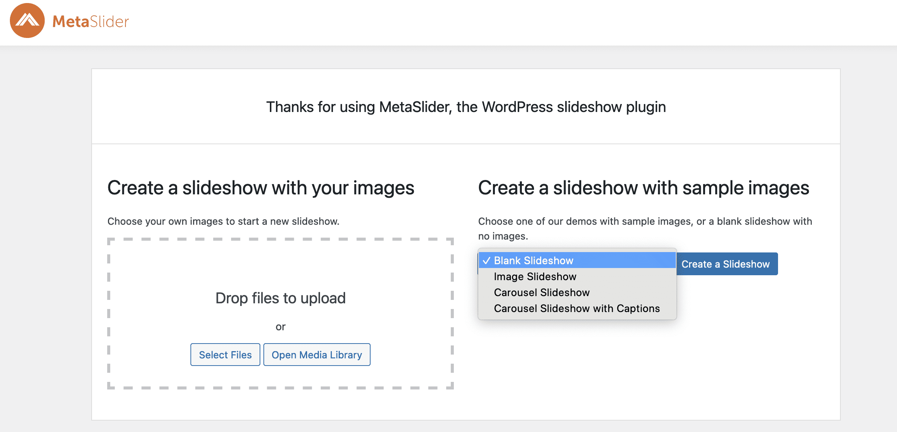Click the MetaSlider wordmark text
The image size is (897, 432).
(90, 22)
